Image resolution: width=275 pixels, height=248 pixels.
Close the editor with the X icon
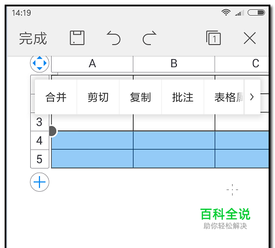coord(249,38)
